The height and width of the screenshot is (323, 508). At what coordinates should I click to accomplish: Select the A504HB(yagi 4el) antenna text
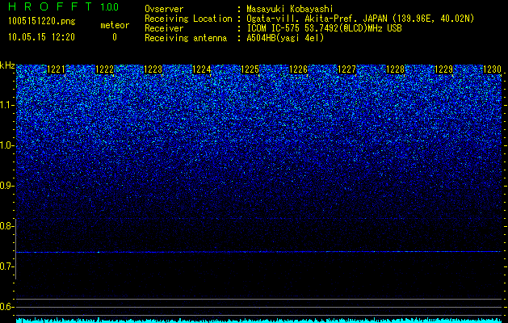(285, 38)
